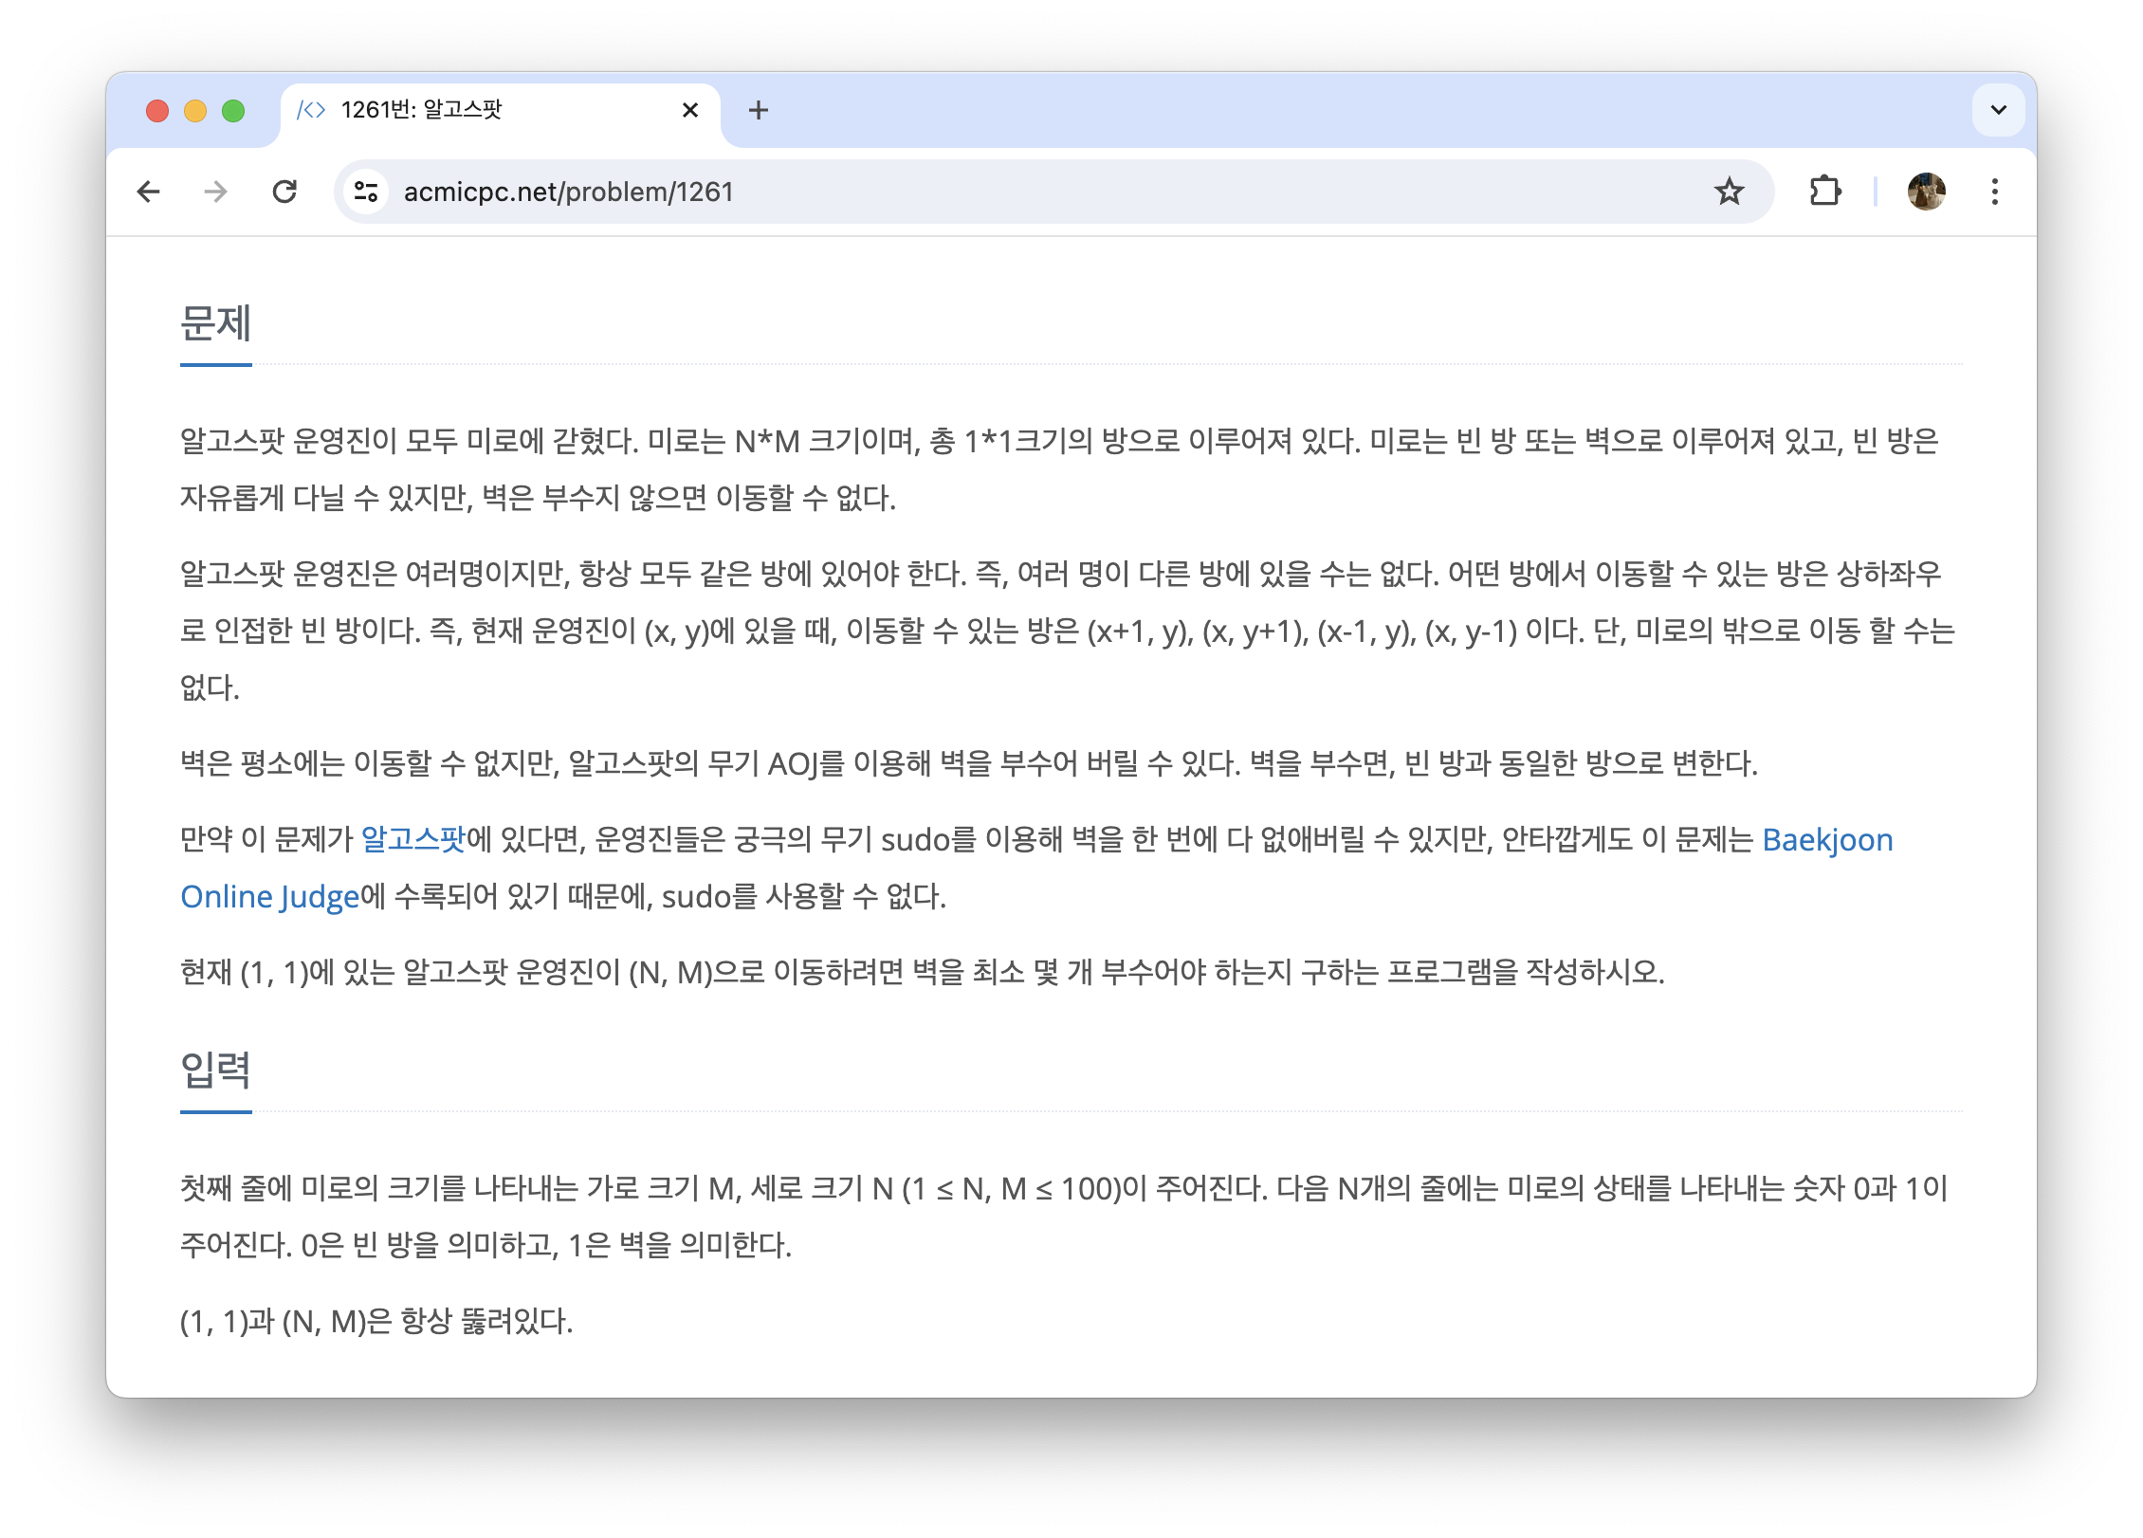
Task: Open the profile avatar menu
Action: [1926, 192]
